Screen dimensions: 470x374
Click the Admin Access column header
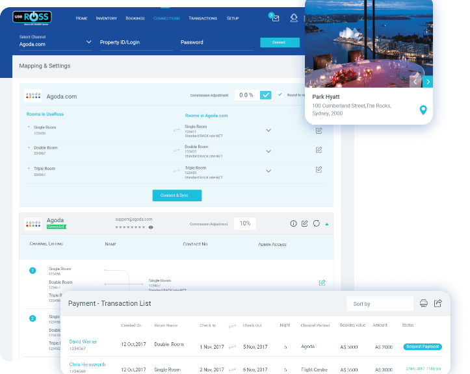(272, 244)
